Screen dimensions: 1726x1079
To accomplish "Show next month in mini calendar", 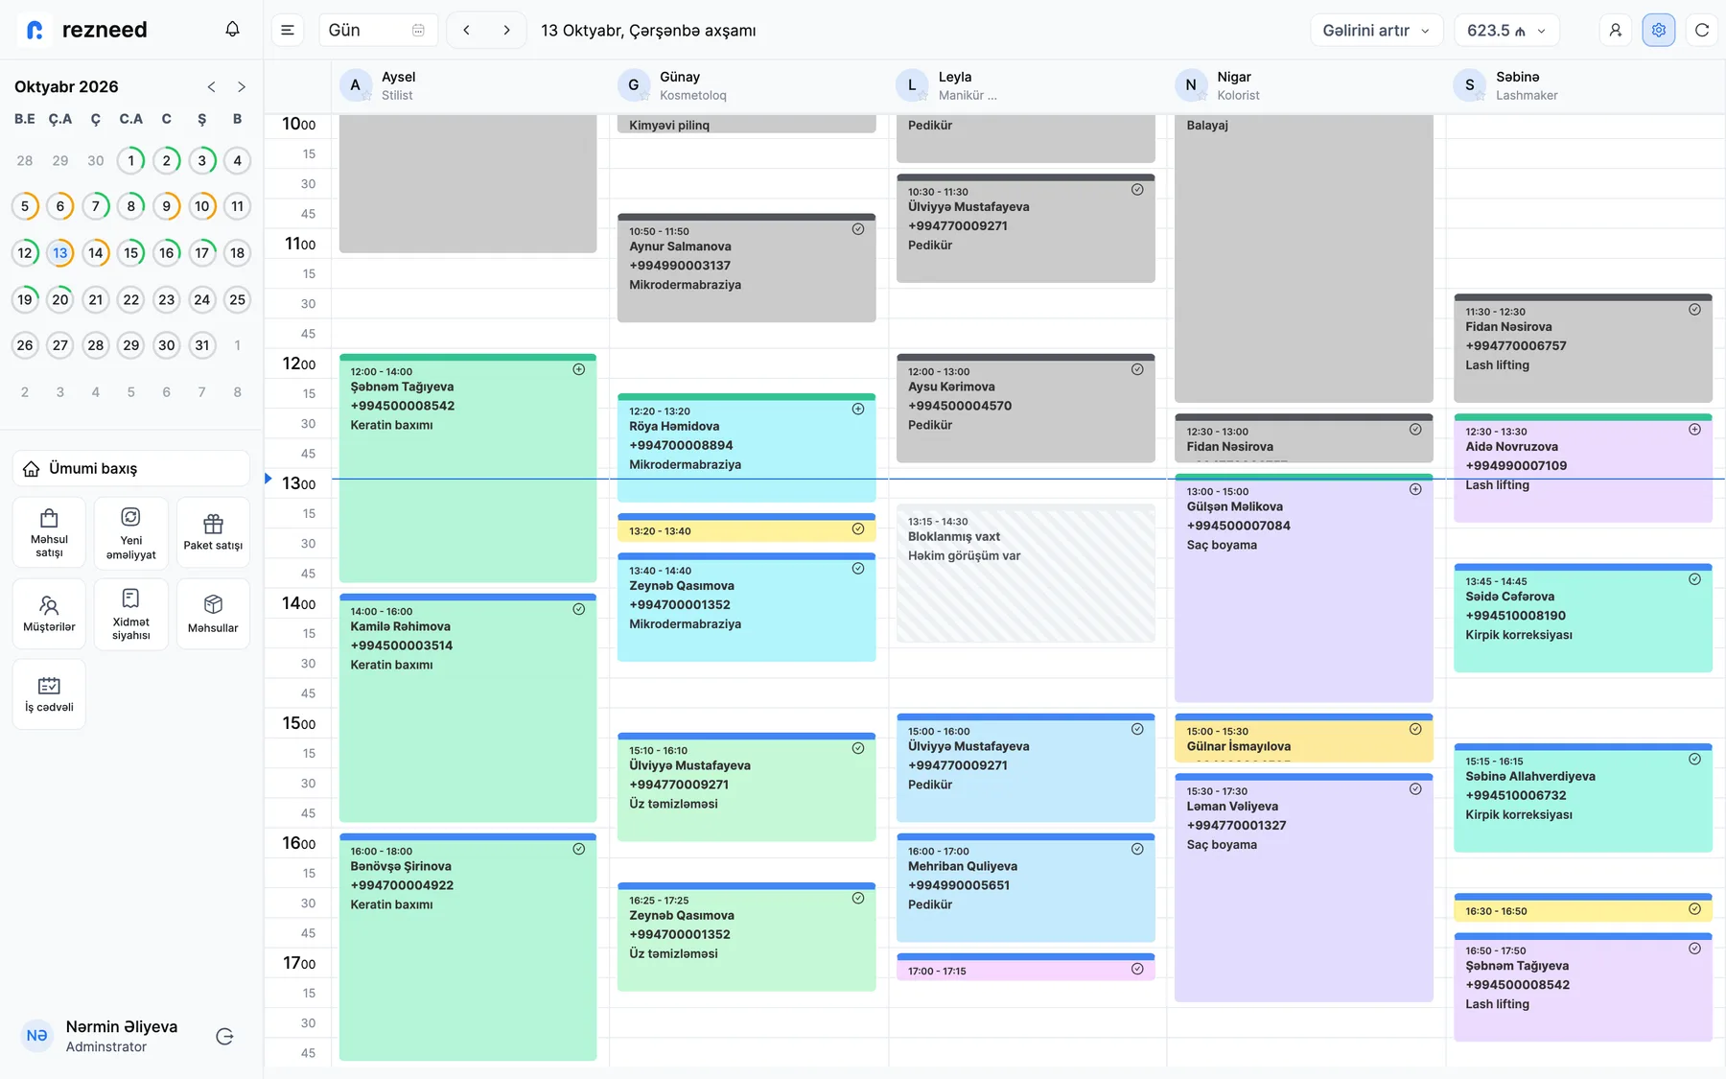I will 242,87.
